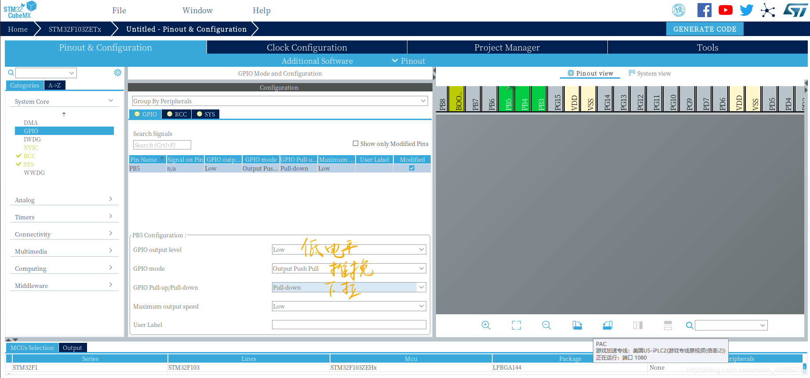Rotate the chip counter-clockwise
Viewport: 810px width, 378px height.
607,325
